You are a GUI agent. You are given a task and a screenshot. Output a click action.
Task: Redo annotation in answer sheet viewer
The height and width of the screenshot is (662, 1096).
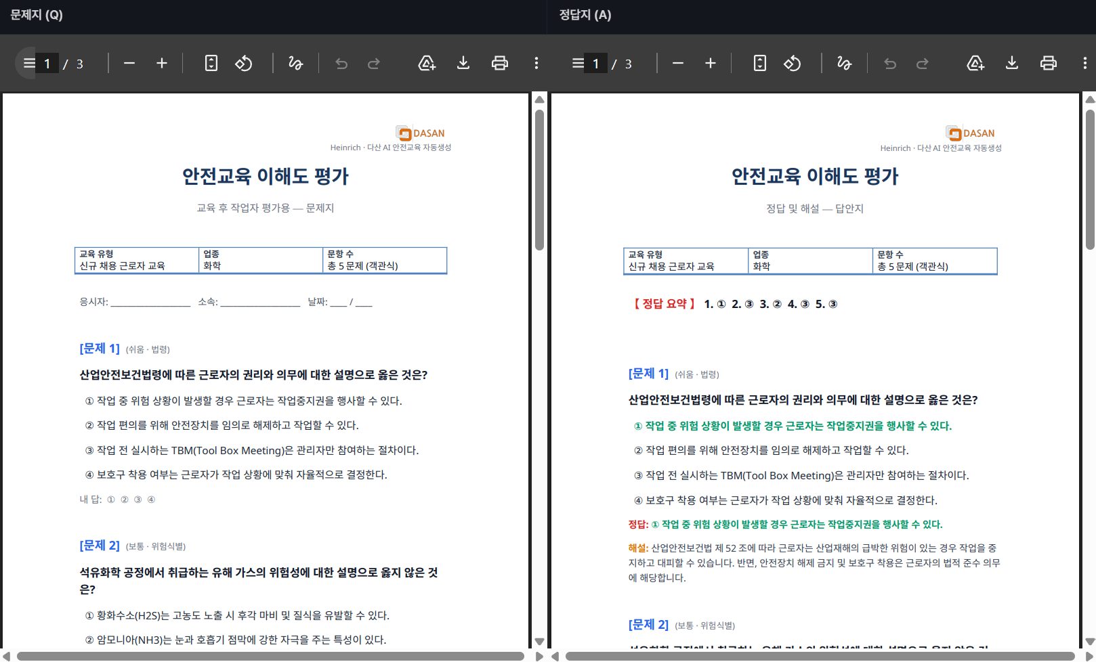point(923,64)
